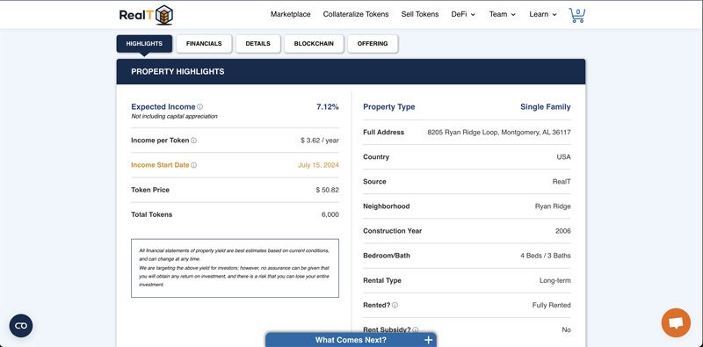
Task: Click the Rental Type label
Action: coord(382,280)
